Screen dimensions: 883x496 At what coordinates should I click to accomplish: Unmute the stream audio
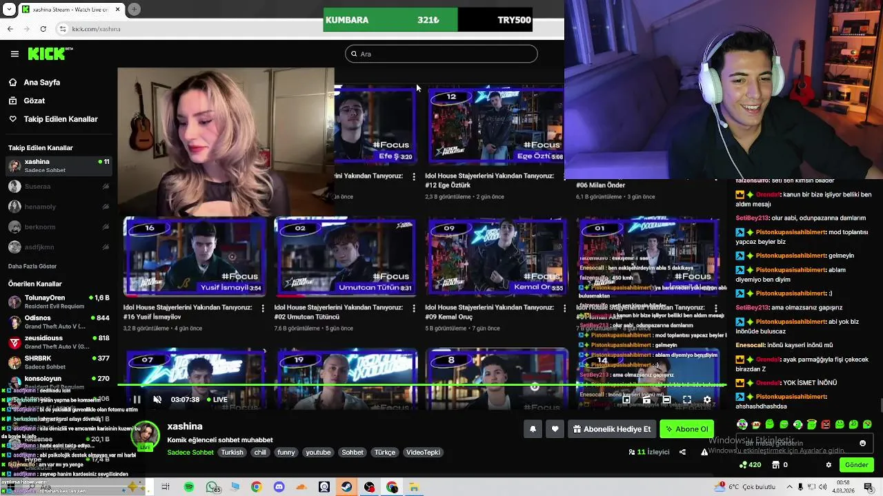tap(157, 400)
